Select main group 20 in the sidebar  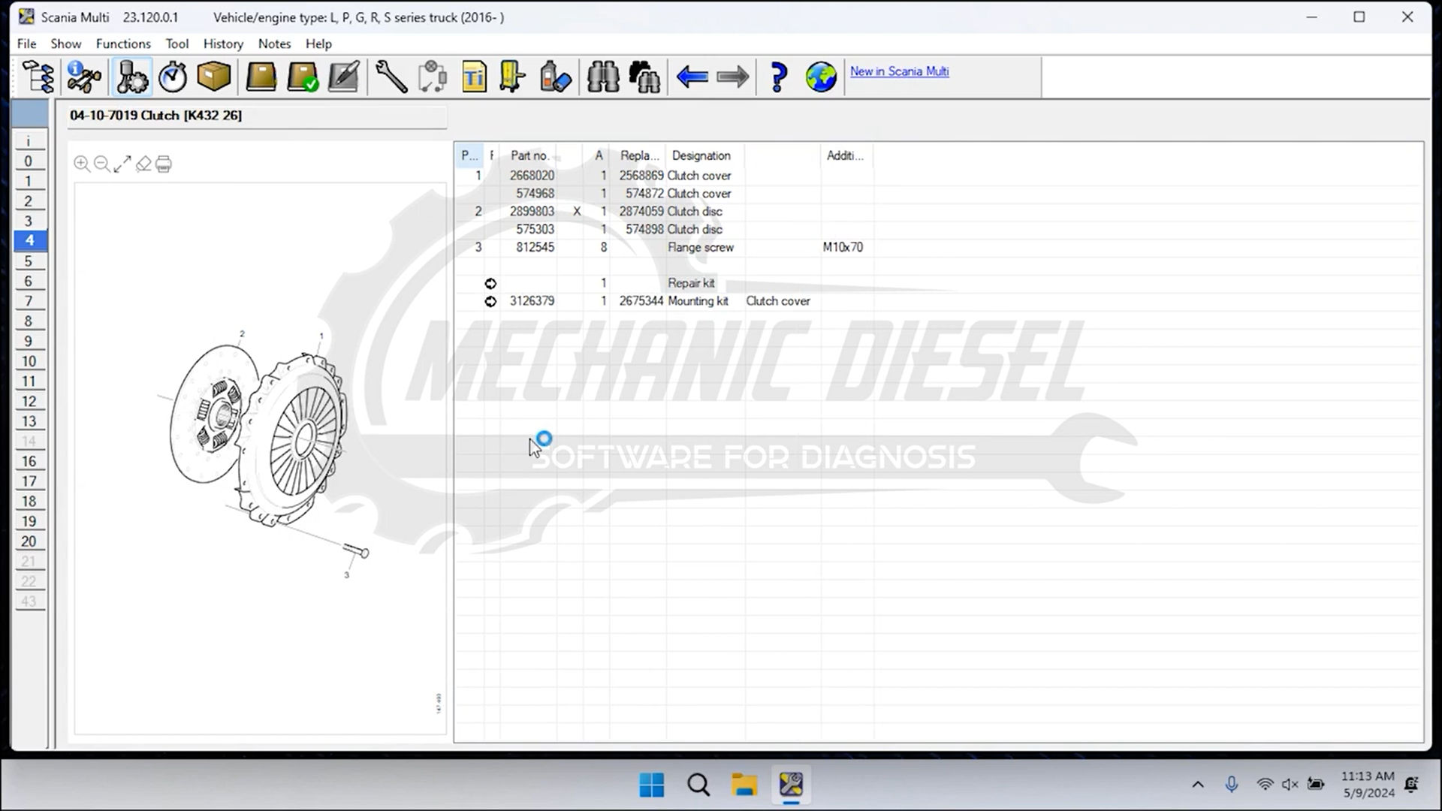tap(29, 541)
